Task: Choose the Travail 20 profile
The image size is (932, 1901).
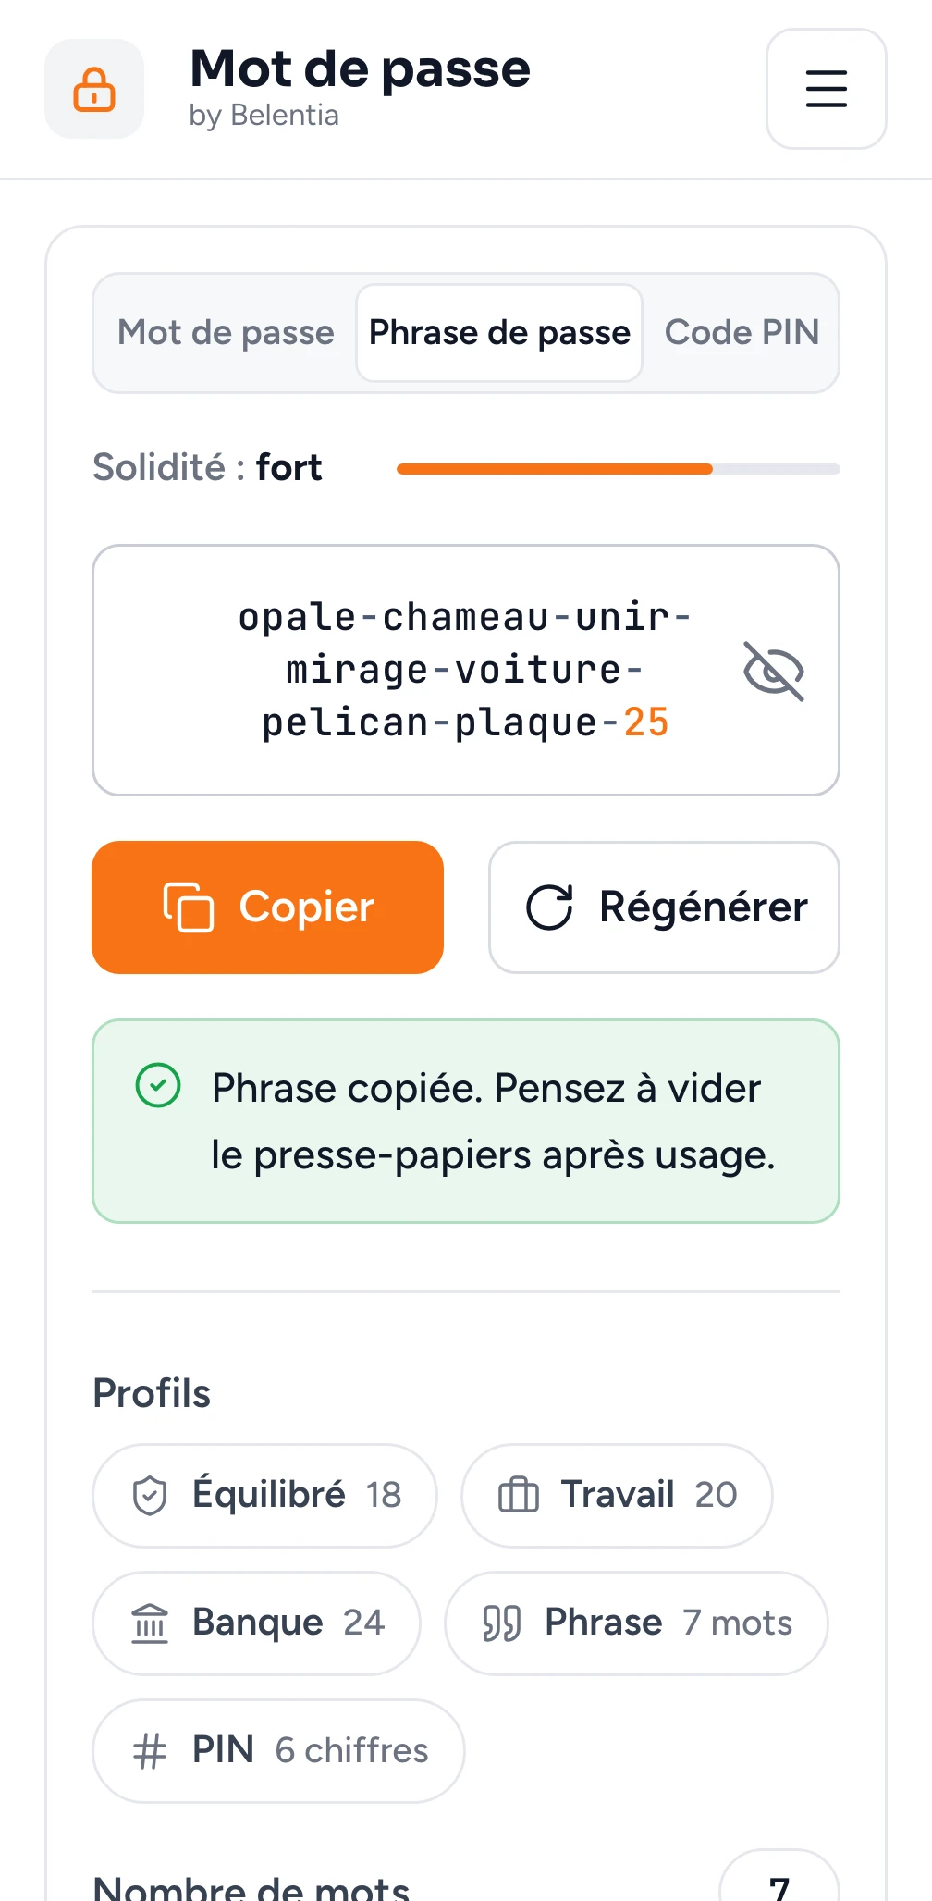Action: click(x=617, y=1496)
